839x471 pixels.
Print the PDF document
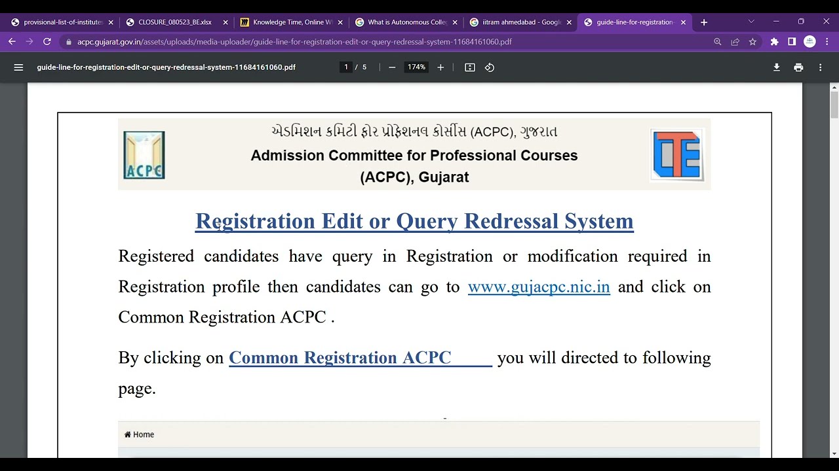click(x=798, y=67)
